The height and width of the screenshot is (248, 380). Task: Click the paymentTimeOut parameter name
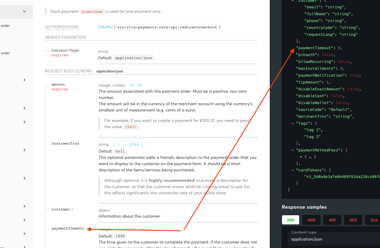click(68, 229)
